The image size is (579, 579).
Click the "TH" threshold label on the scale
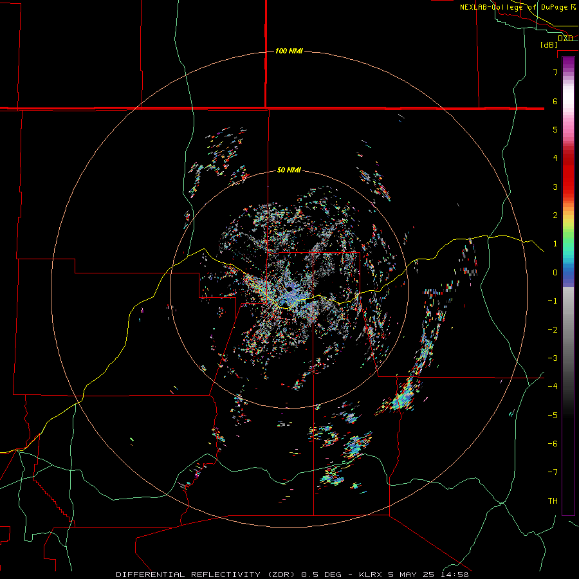click(553, 501)
